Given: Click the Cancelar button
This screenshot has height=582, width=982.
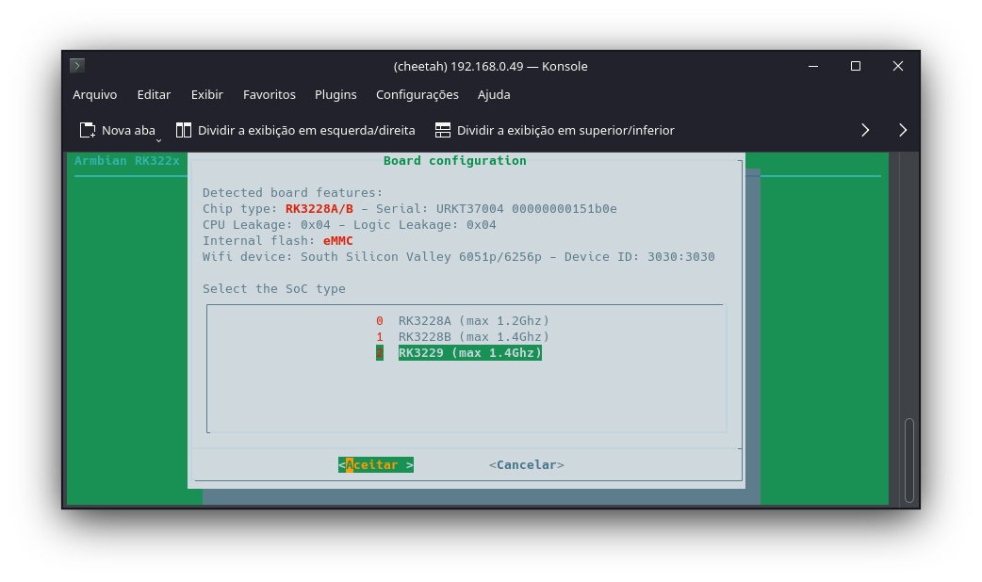Looking at the screenshot, I should pyautogui.click(x=527, y=465).
